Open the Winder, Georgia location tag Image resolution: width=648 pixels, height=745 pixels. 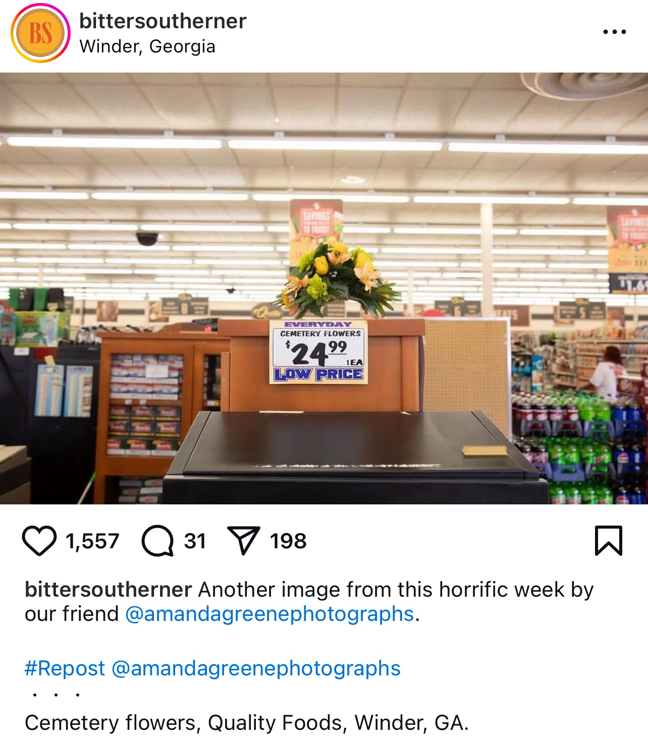(147, 46)
